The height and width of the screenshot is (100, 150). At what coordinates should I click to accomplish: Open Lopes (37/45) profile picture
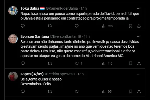point(13,76)
